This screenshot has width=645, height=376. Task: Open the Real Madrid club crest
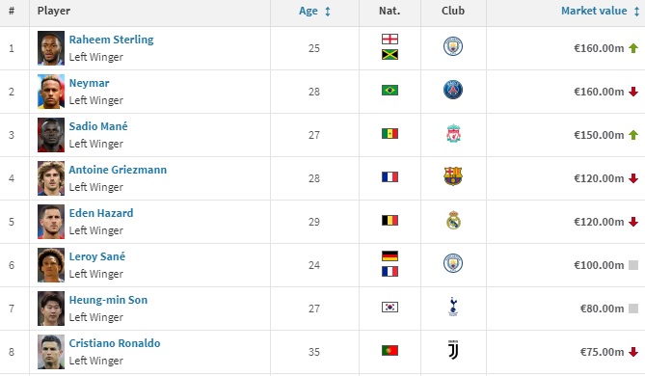click(453, 220)
